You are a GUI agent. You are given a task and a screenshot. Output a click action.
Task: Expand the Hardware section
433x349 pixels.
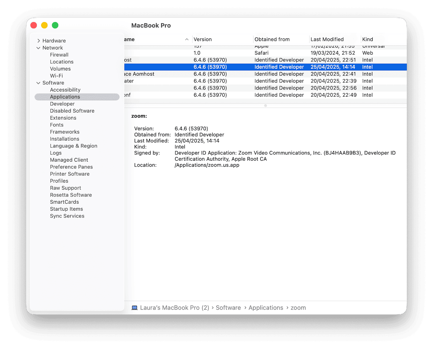pyautogui.click(x=38, y=41)
